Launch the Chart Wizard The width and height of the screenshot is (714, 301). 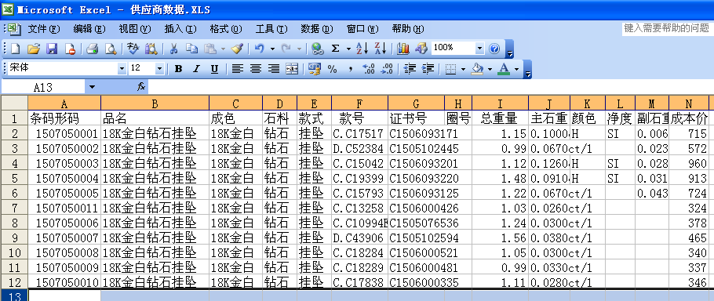pos(403,49)
